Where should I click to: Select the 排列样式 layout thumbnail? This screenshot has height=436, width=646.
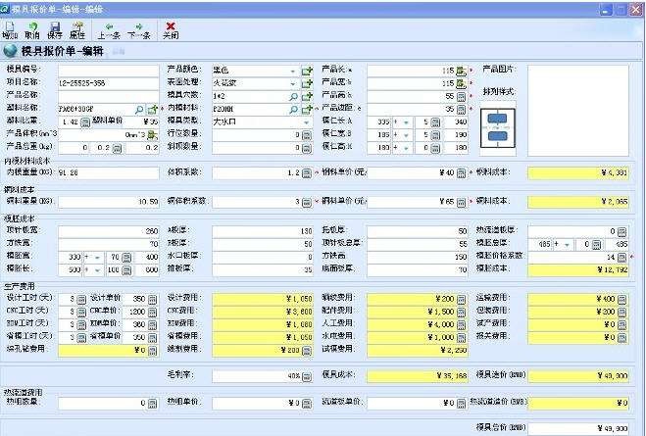(x=498, y=126)
